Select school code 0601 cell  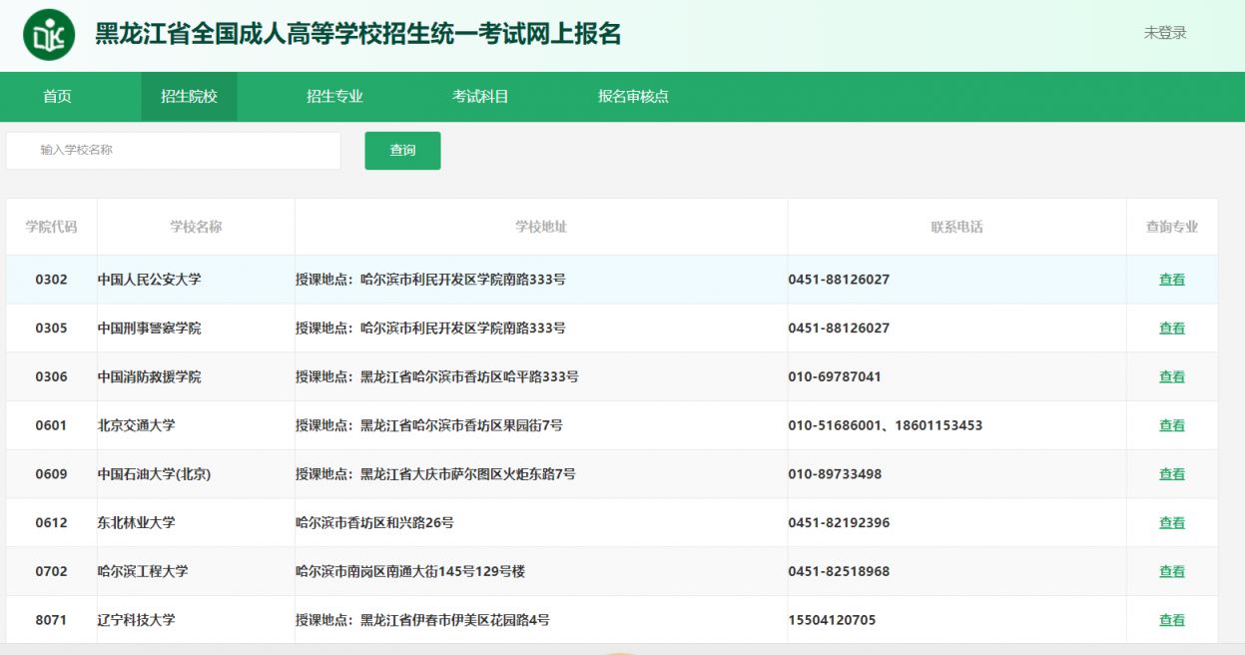51,425
